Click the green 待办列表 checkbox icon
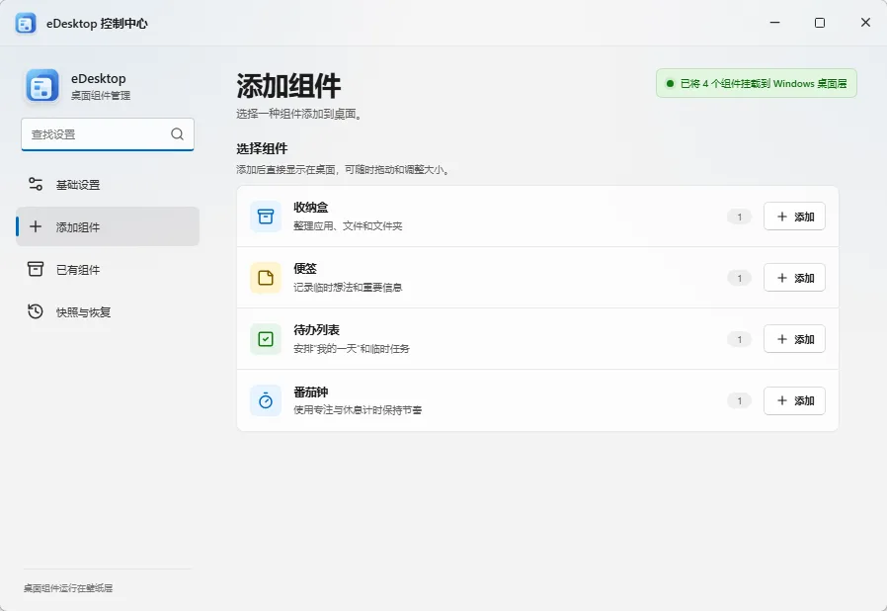887x611 pixels. coord(266,339)
